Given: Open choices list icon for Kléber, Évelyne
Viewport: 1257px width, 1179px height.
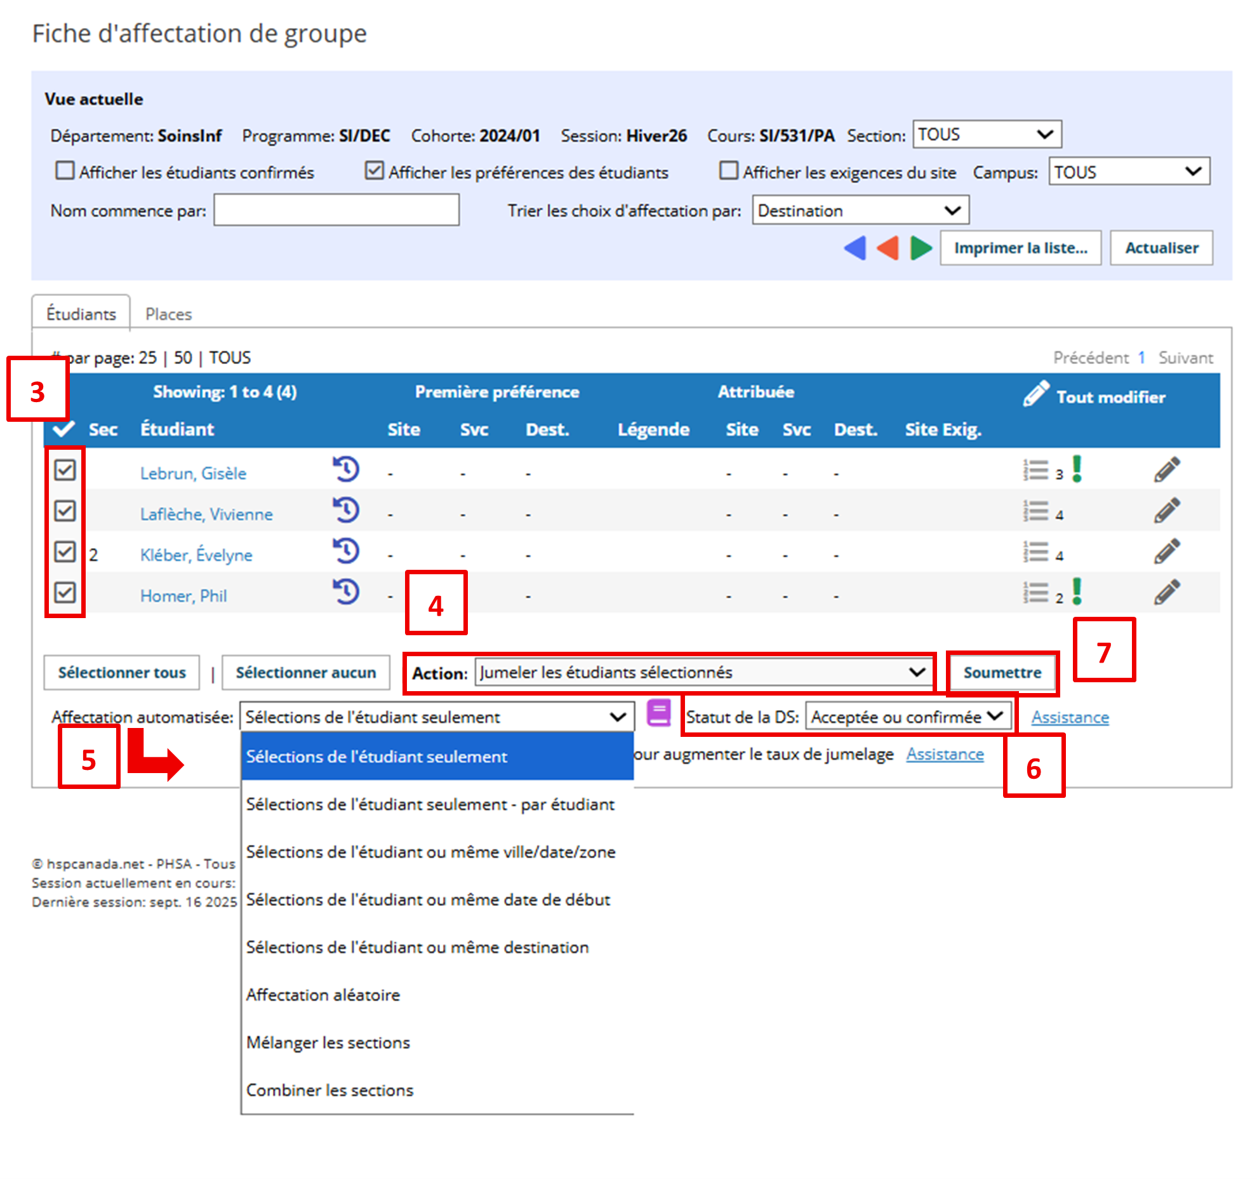Looking at the screenshot, I should pos(1035,552).
